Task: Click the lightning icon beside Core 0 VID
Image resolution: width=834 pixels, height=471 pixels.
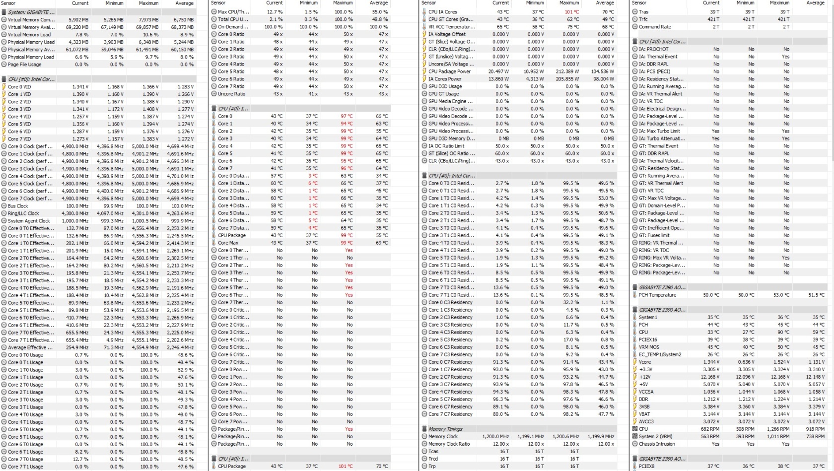Action: (x=4, y=87)
